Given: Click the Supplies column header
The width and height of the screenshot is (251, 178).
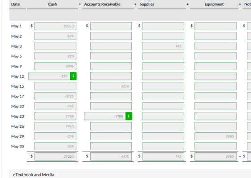Looking at the screenshot, I should [147, 4].
